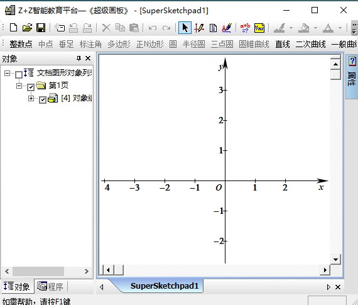358x305 pixels.
Task: Open the text color dropdown arrow
Action: [x=340, y=28]
